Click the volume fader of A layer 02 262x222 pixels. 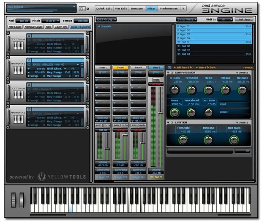tap(107, 149)
